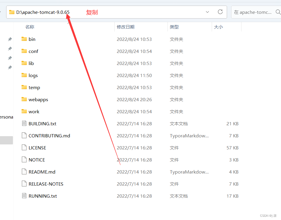Select the RELEASE-NOTES file name

tap(46, 184)
